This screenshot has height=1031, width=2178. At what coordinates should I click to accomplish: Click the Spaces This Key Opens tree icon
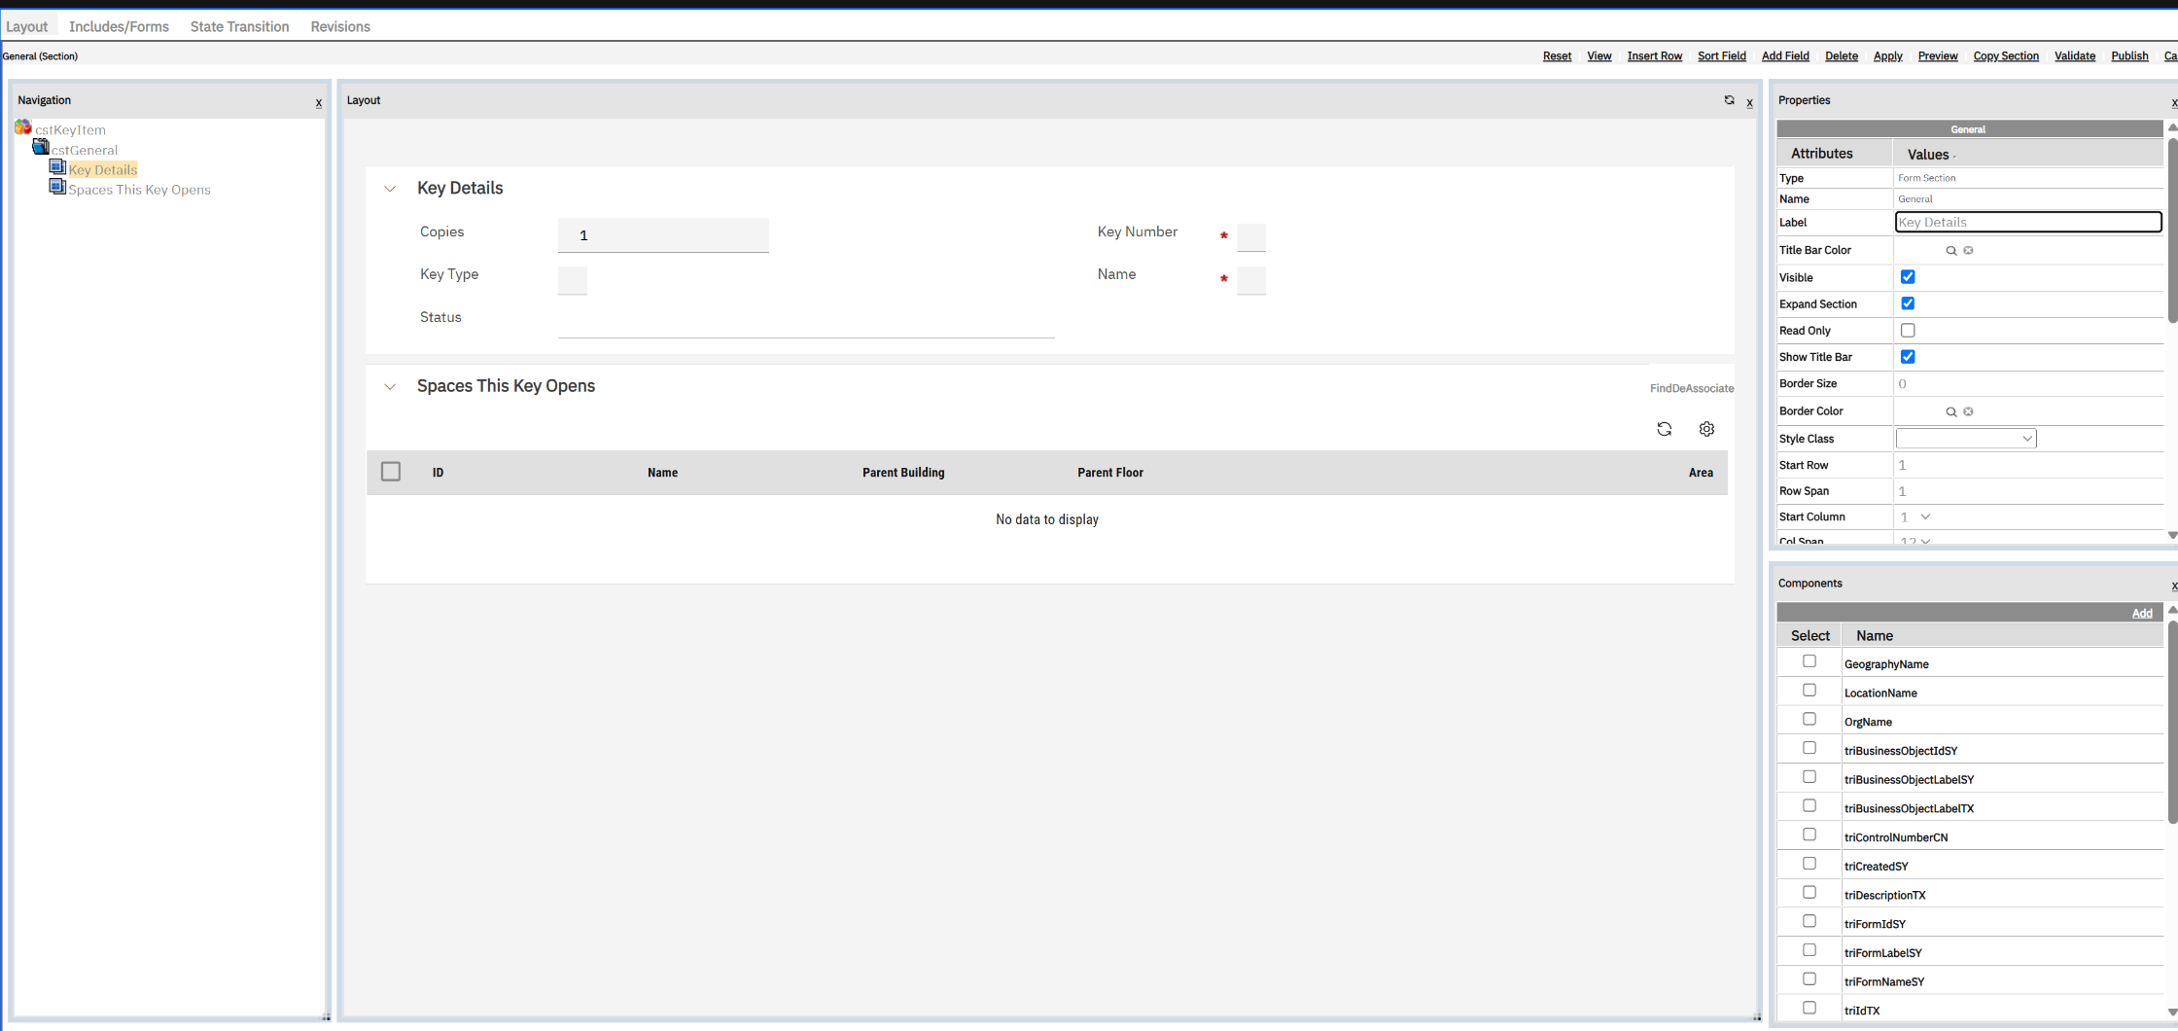coord(58,187)
